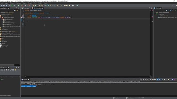Close the Employee.java editor tab
The width and height of the screenshot is (177, 99).
43,8
